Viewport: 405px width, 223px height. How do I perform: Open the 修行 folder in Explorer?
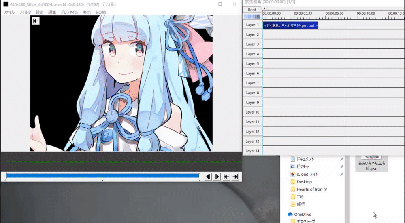(301, 204)
